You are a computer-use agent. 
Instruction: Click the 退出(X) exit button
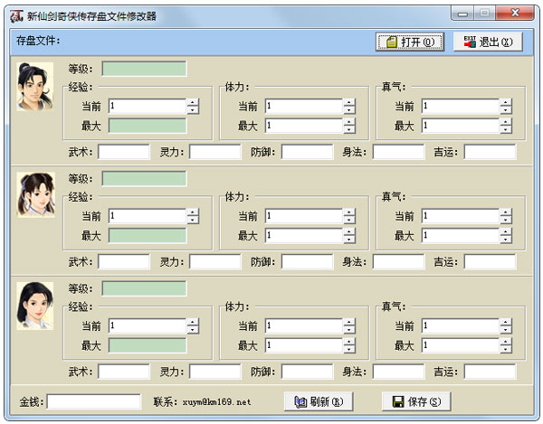click(x=488, y=42)
